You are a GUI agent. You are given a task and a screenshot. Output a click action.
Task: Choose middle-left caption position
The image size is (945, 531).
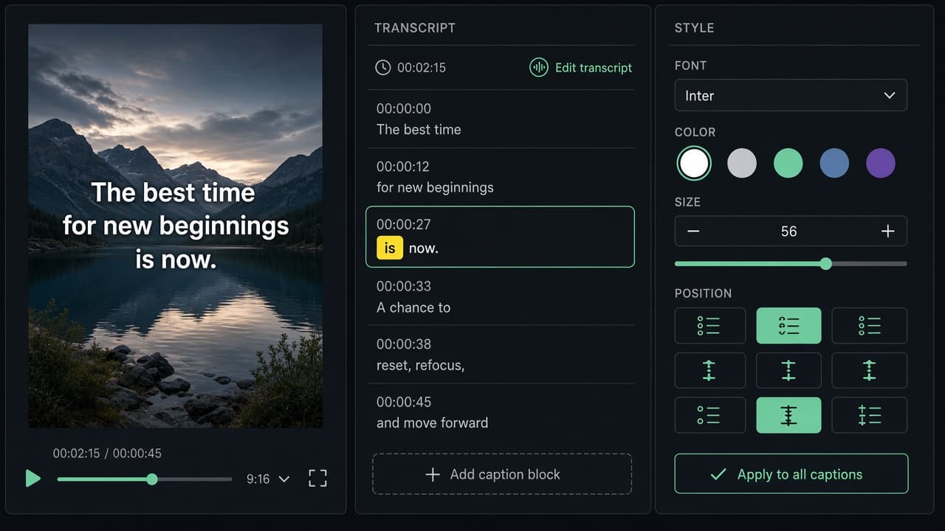[x=709, y=370]
